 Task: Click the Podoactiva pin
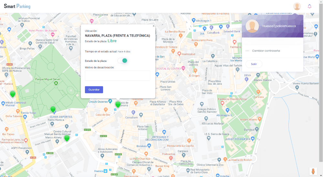171,158
